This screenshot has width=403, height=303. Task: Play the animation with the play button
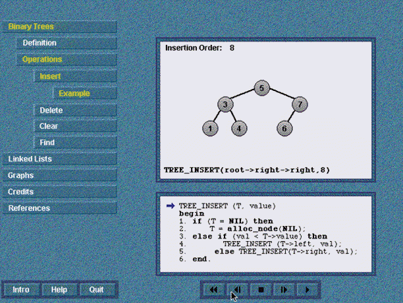pyautogui.click(x=307, y=290)
